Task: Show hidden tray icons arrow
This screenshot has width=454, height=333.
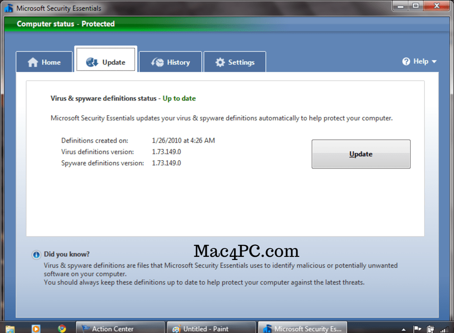Action: 403,329
